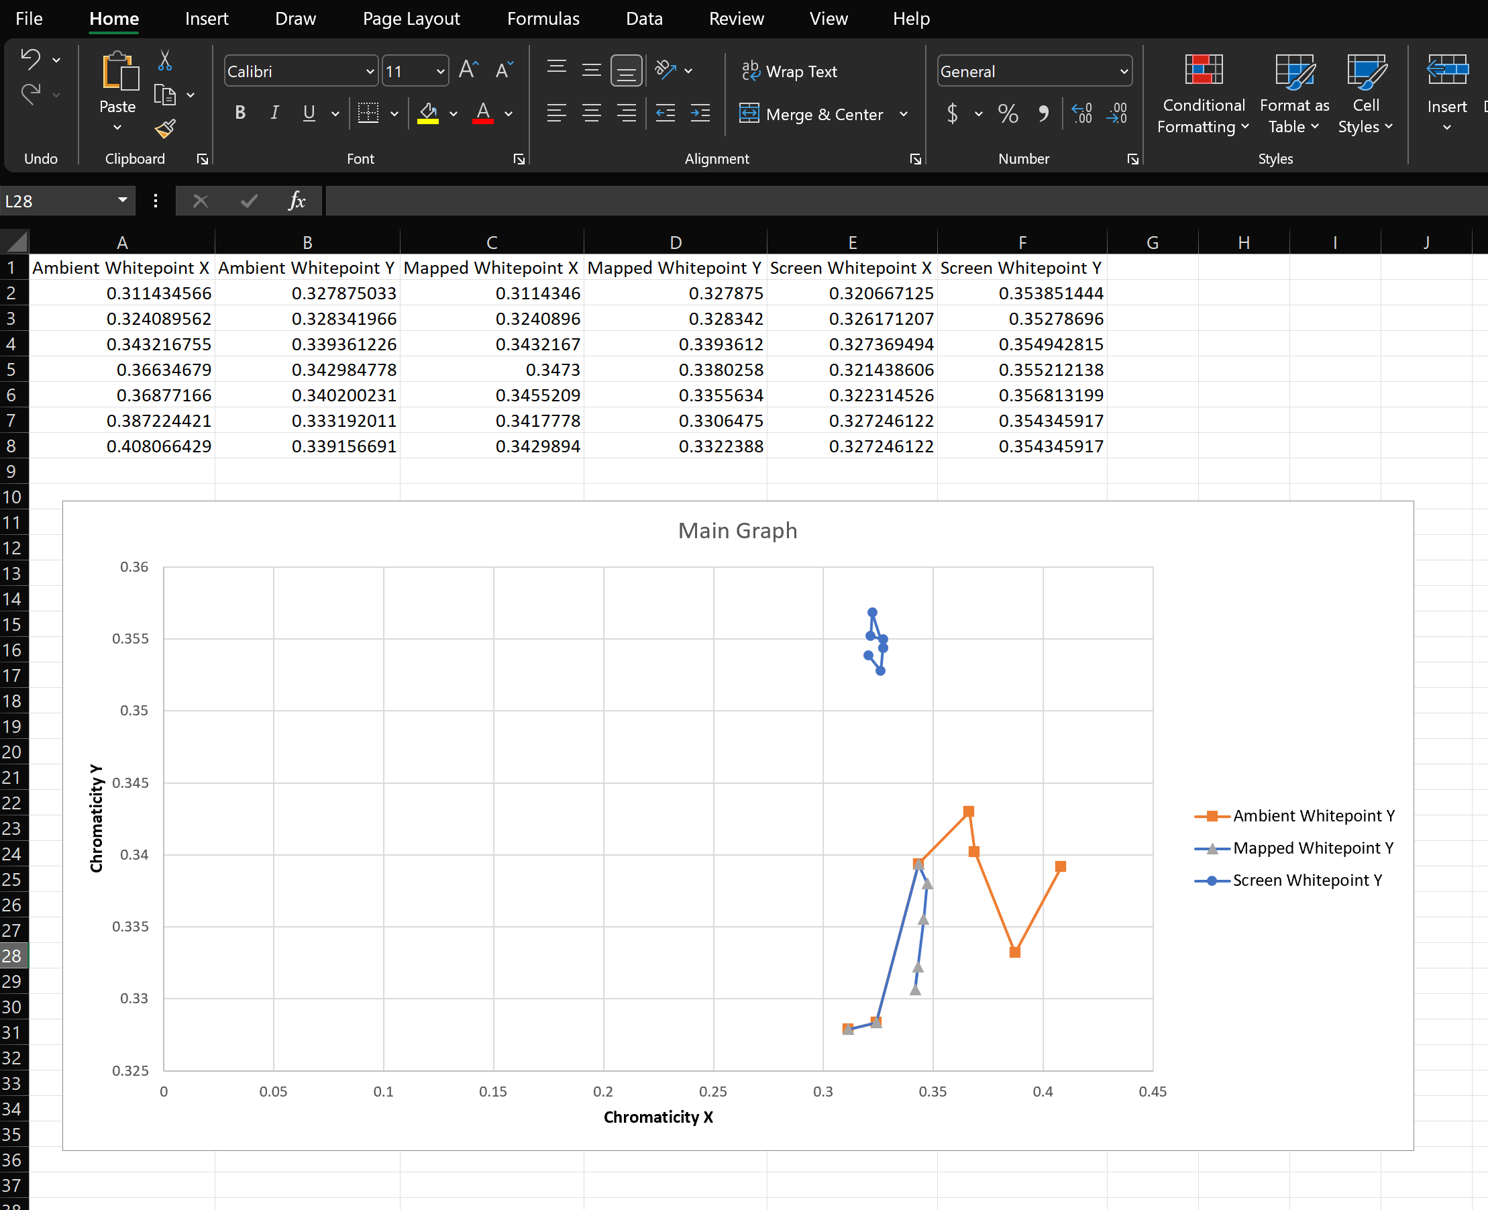The height and width of the screenshot is (1210, 1488).
Task: Toggle underline formatting
Action: 308,113
